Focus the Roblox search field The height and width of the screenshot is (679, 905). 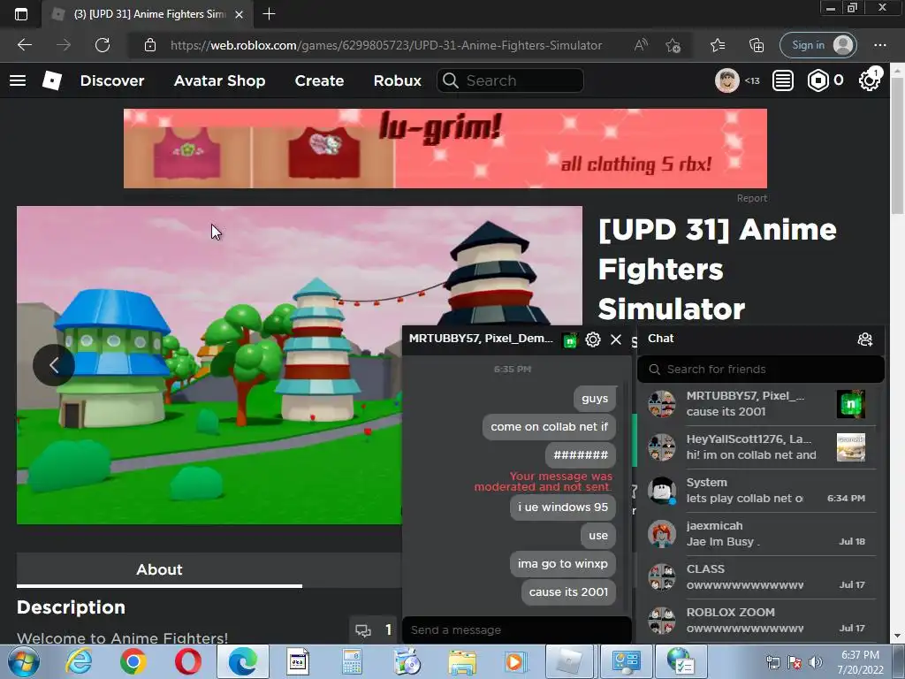click(x=510, y=80)
